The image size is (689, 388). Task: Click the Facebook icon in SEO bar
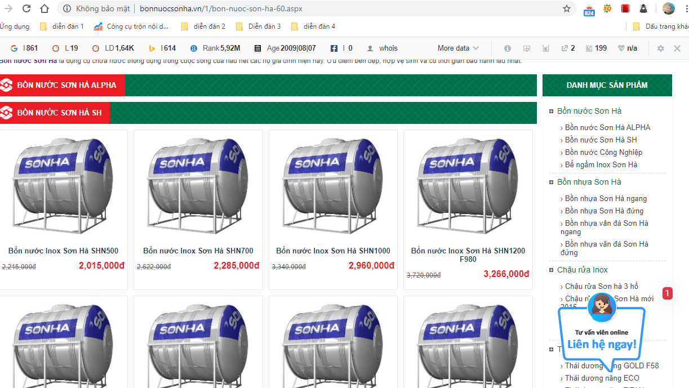[x=334, y=48]
